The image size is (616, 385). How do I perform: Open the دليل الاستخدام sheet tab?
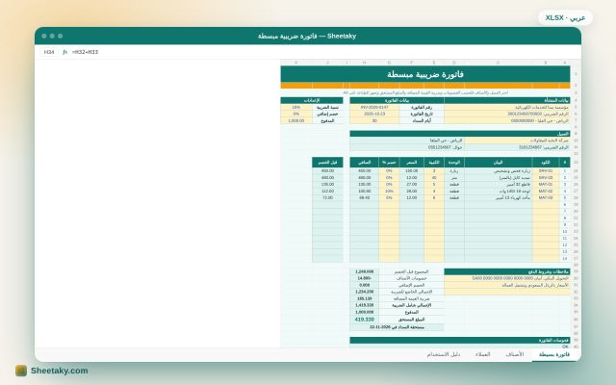[x=444, y=354]
